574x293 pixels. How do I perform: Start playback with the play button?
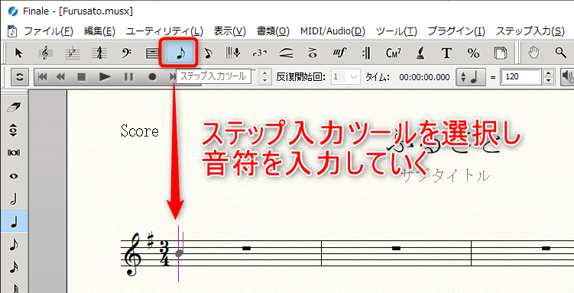105,77
